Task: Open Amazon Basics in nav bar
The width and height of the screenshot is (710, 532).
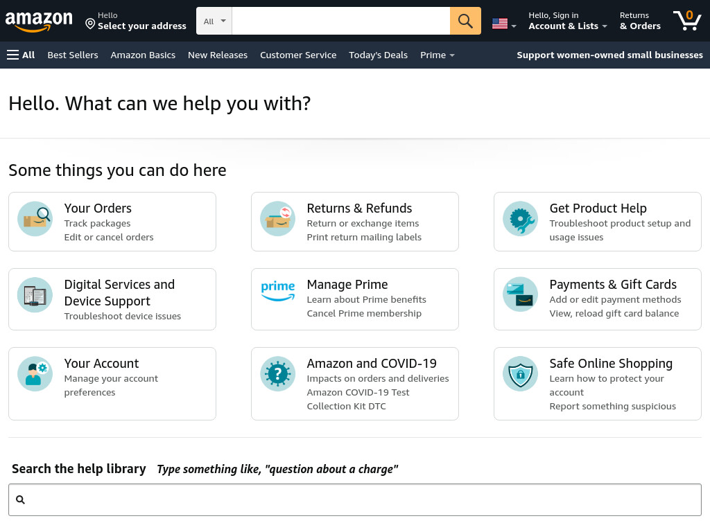Action: [x=143, y=55]
